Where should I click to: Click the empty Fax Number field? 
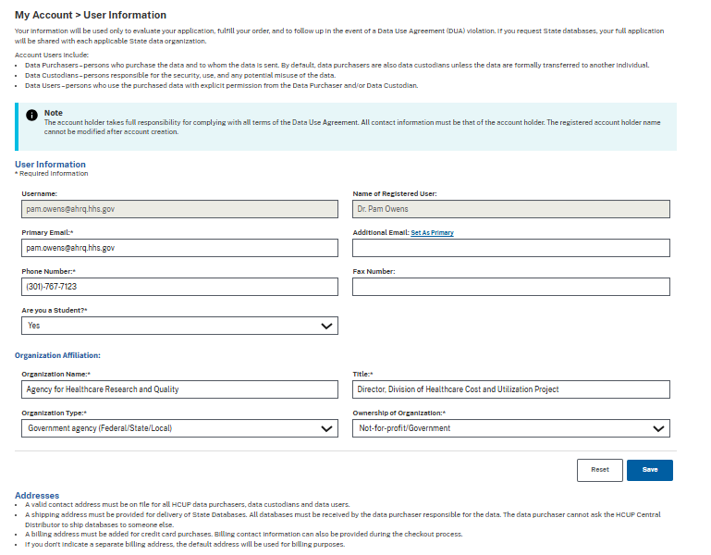click(511, 287)
